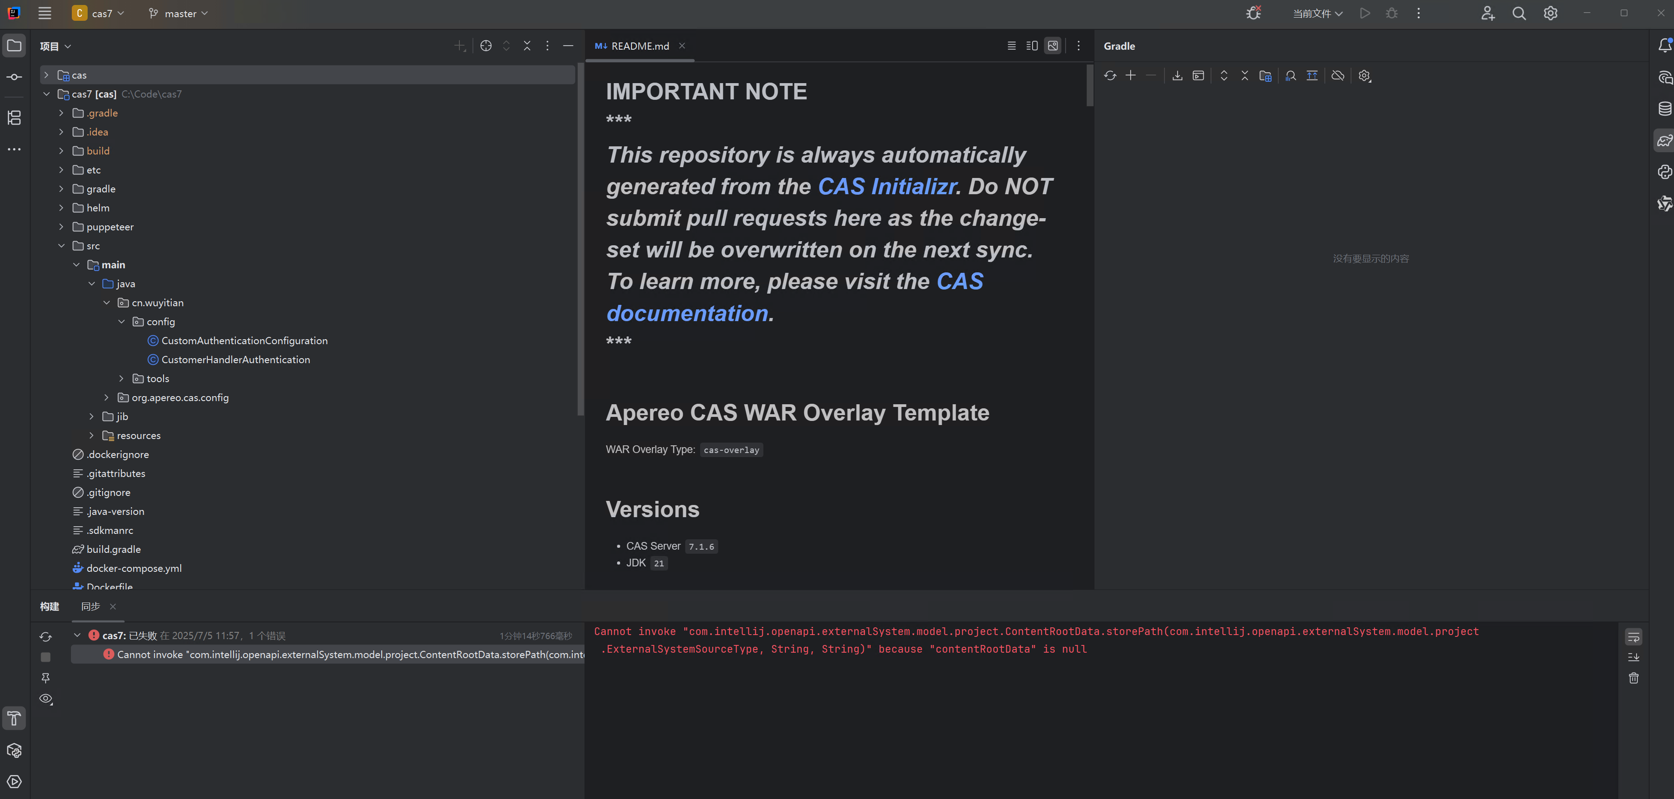
Task: Close the README.md tab
Action: pyautogui.click(x=682, y=46)
